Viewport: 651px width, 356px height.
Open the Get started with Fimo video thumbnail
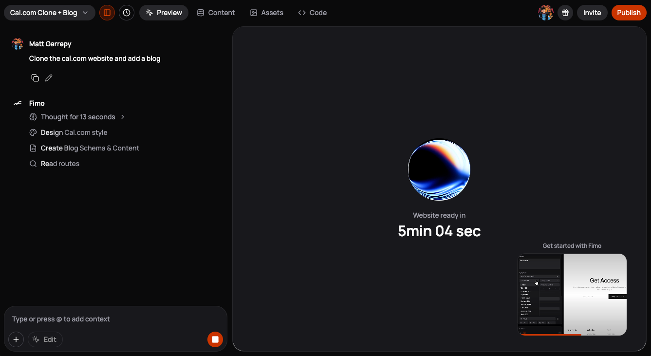click(x=572, y=295)
